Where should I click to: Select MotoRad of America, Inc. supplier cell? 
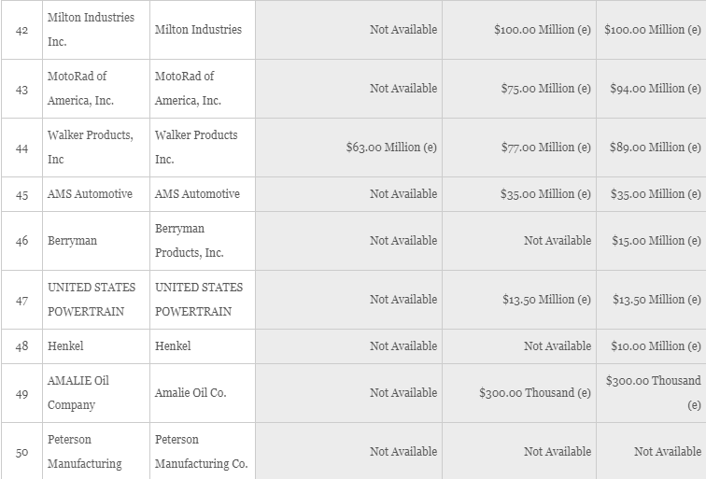(x=80, y=89)
